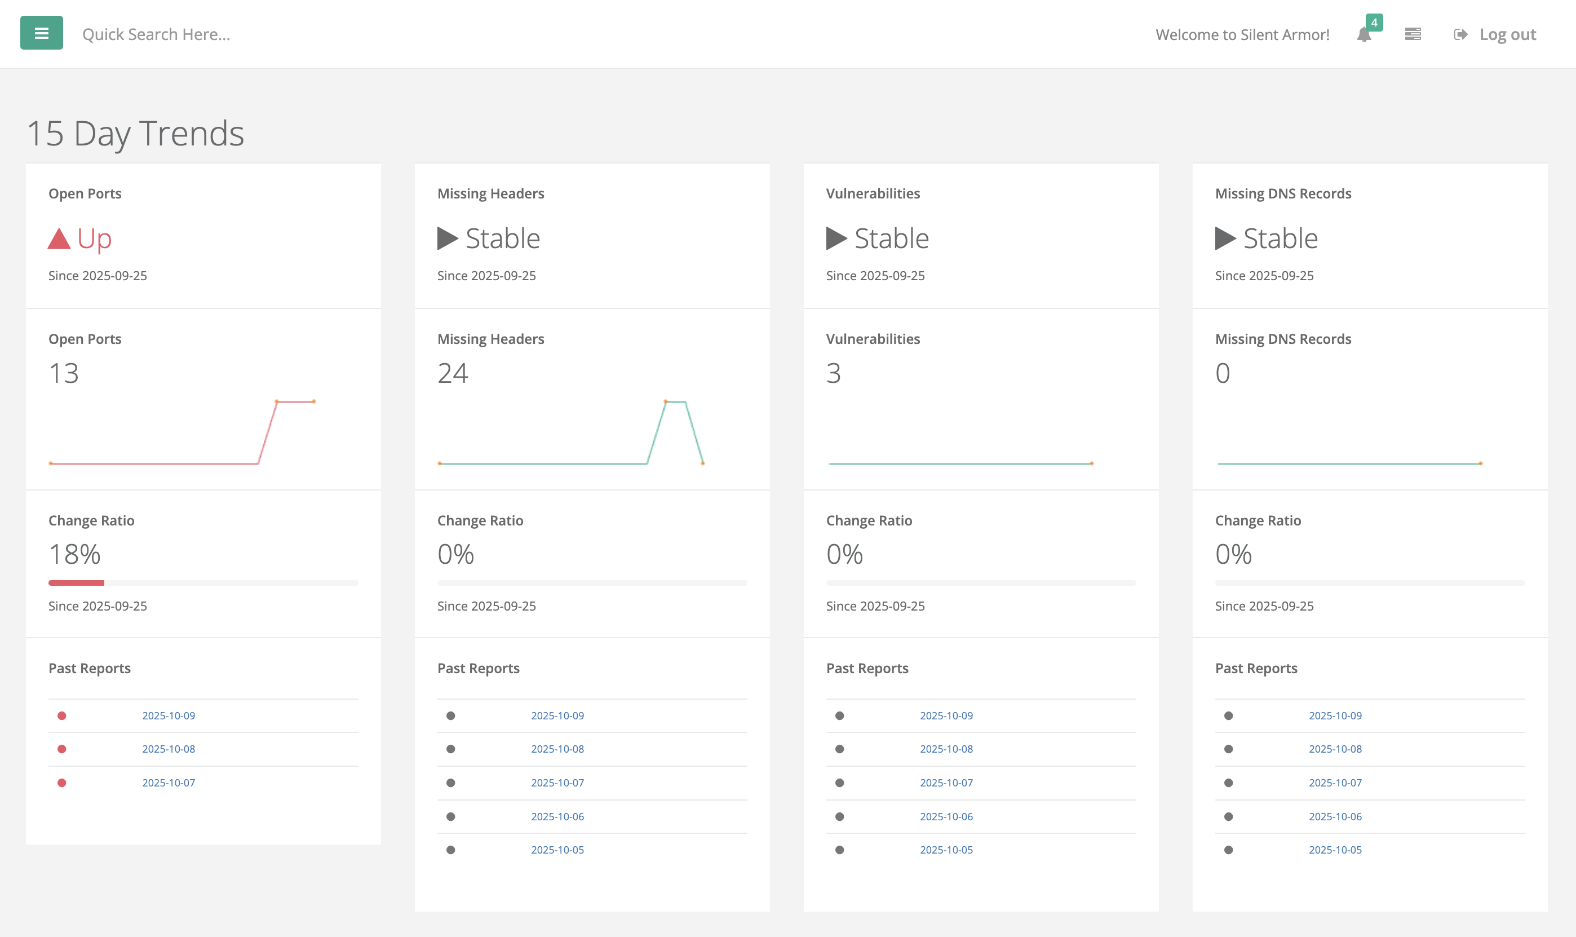The height and width of the screenshot is (937, 1576).
Task: Toggle the red dot beside the 2025-10-09 Open Ports report
Action: click(62, 715)
